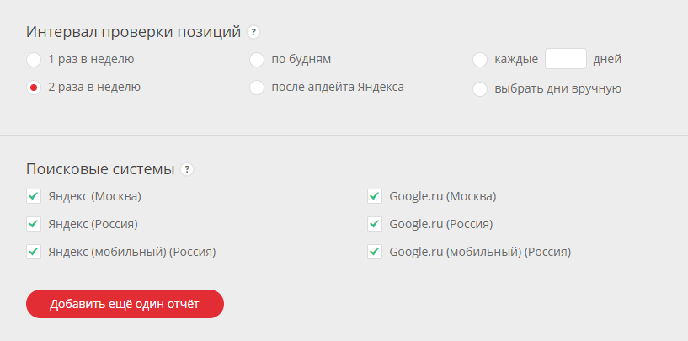Select после апдейта Яндекса radio option
The width and height of the screenshot is (688, 341).
pyautogui.click(x=257, y=88)
